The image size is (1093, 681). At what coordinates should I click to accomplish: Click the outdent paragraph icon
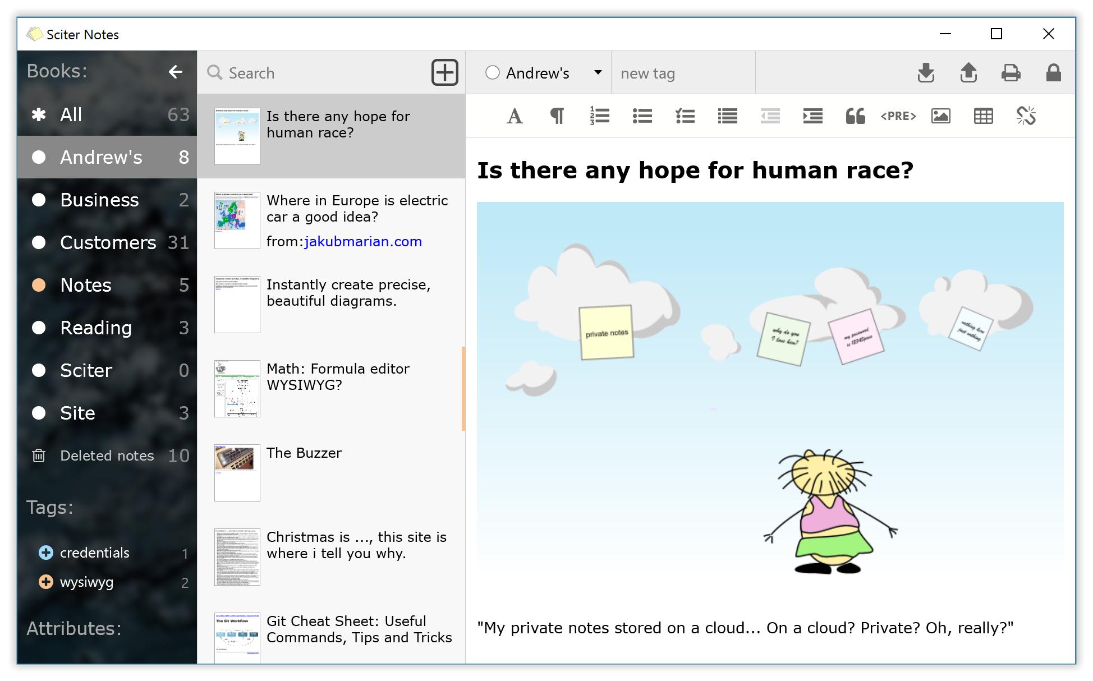[x=770, y=116]
